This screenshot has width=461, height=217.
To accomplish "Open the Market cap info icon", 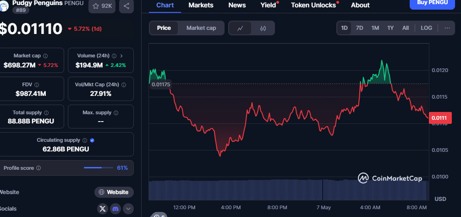I will [45, 56].
